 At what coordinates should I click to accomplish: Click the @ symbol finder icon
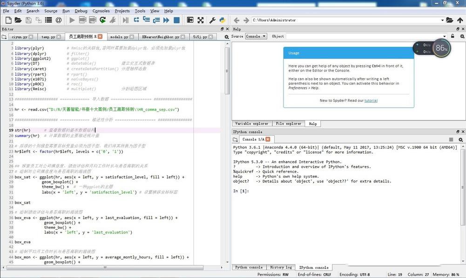point(59,20)
